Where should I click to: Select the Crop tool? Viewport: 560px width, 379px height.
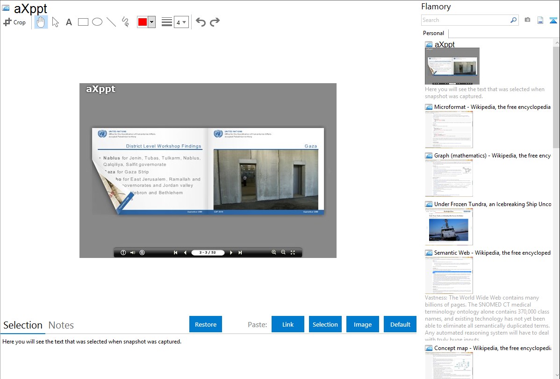pos(14,22)
